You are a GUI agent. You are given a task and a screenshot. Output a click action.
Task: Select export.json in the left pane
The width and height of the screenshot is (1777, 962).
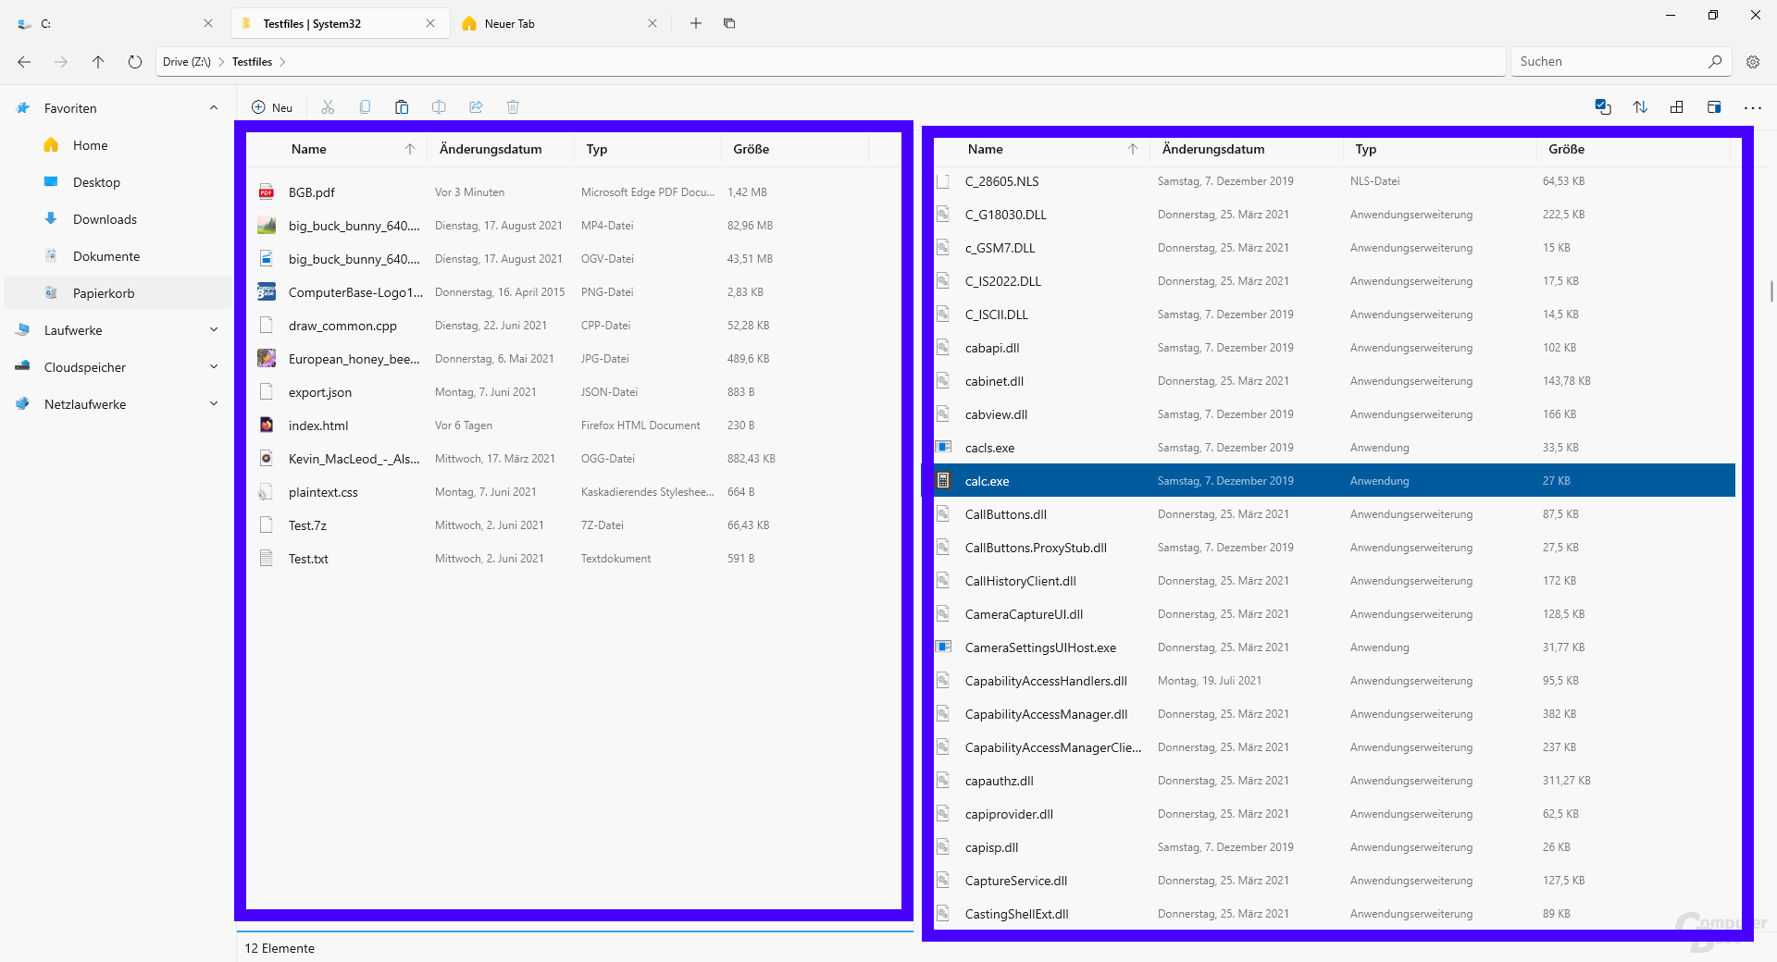tap(574, 392)
